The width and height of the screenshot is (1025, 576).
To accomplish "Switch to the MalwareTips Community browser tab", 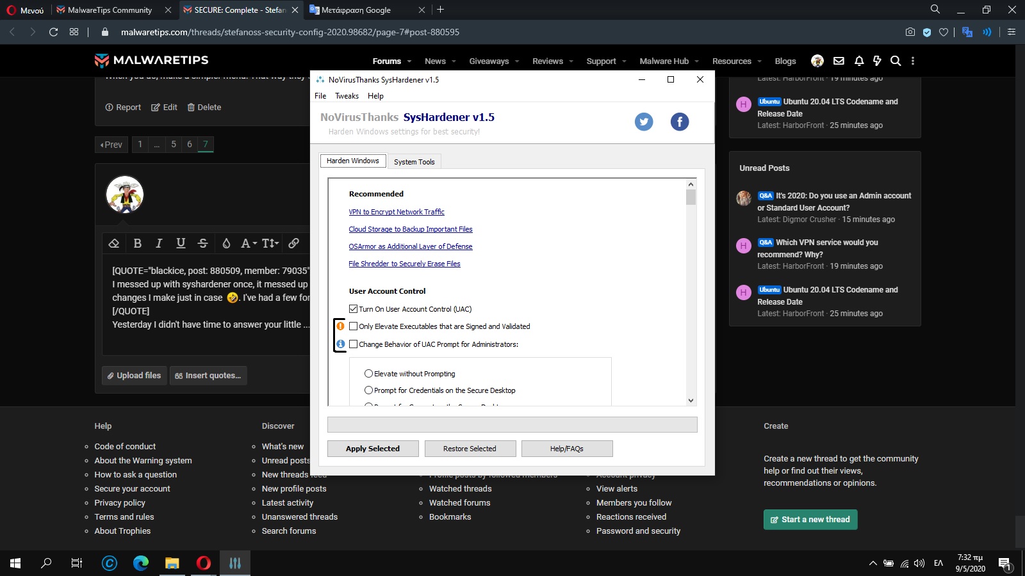I will tap(110, 10).
